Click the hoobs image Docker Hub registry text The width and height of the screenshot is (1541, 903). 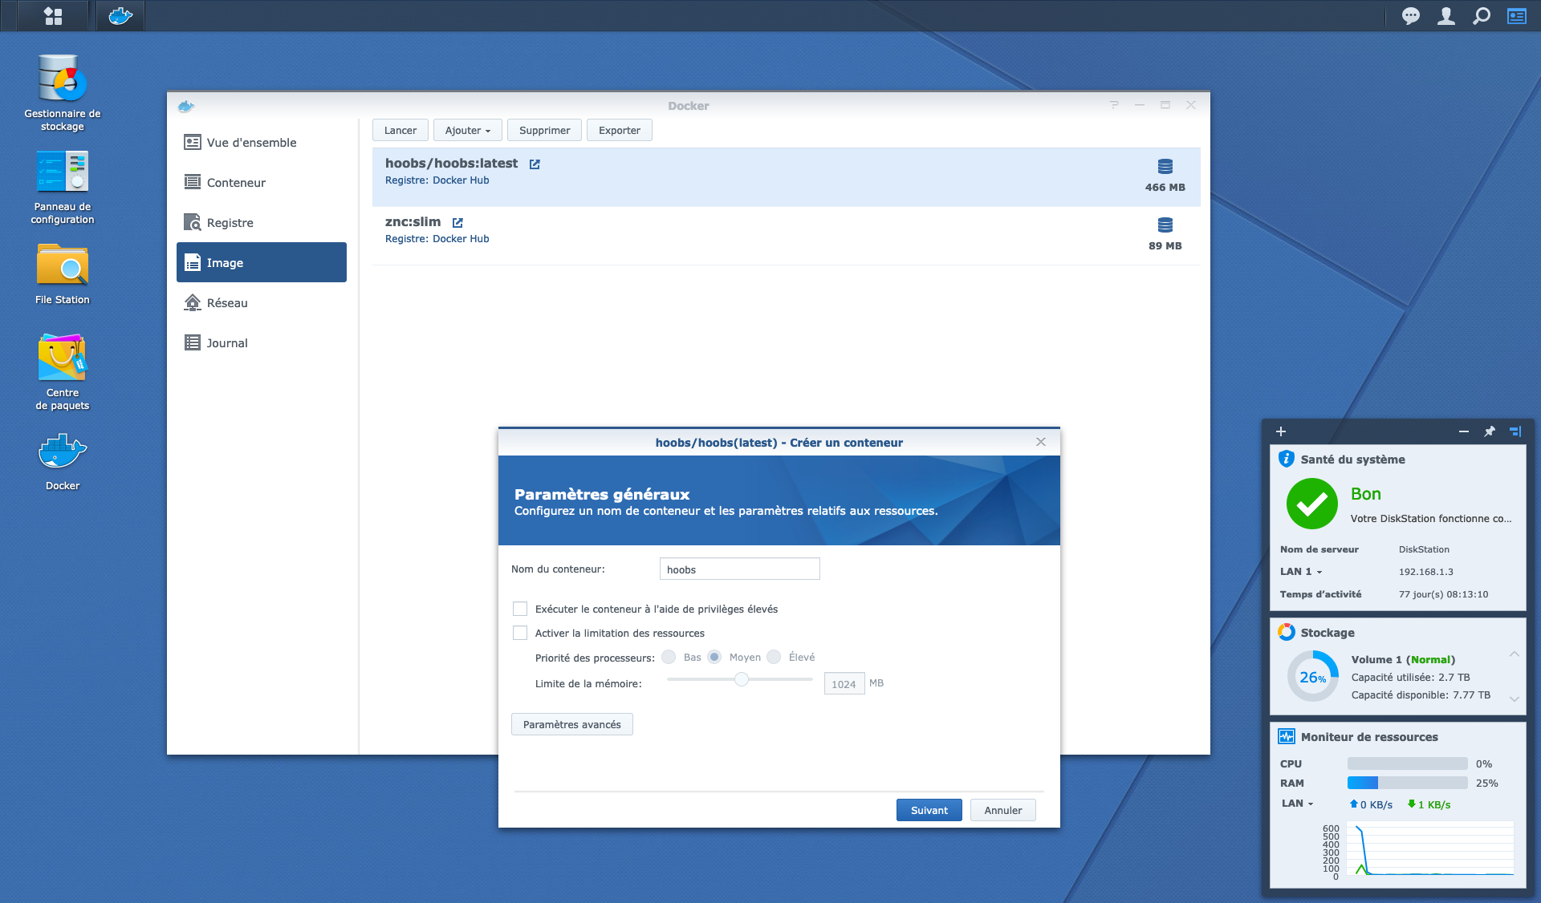coord(437,180)
